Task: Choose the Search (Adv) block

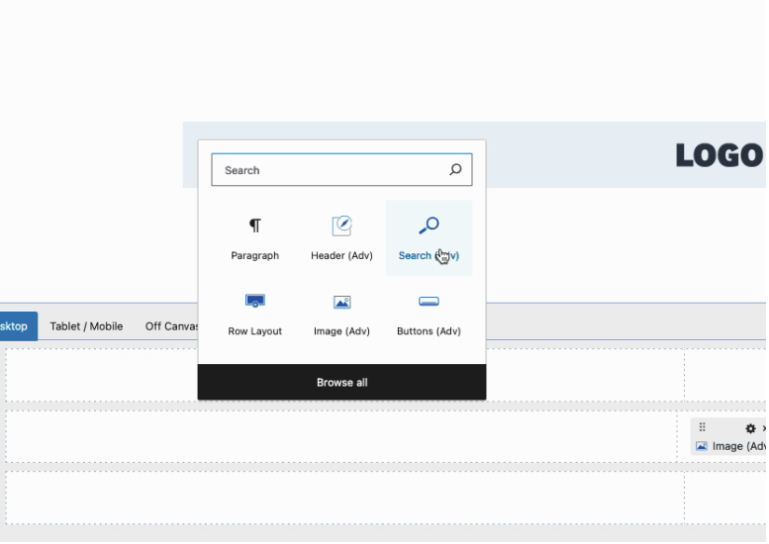Action: tap(429, 237)
